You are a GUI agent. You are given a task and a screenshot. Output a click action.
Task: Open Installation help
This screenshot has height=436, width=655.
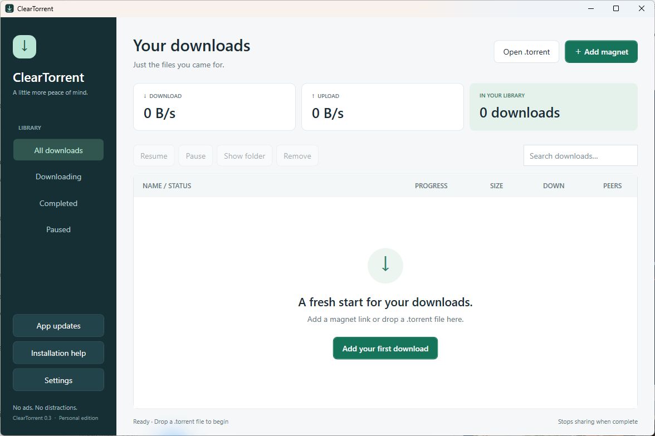click(x=58, y=353)
